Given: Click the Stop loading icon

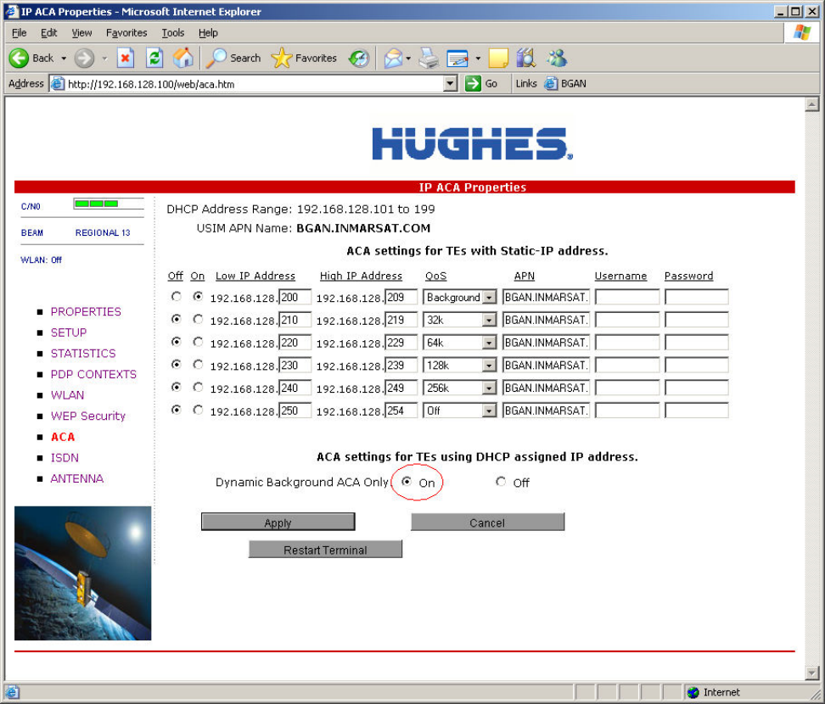Looking at the screenshot, I should (x=126, y=58).
